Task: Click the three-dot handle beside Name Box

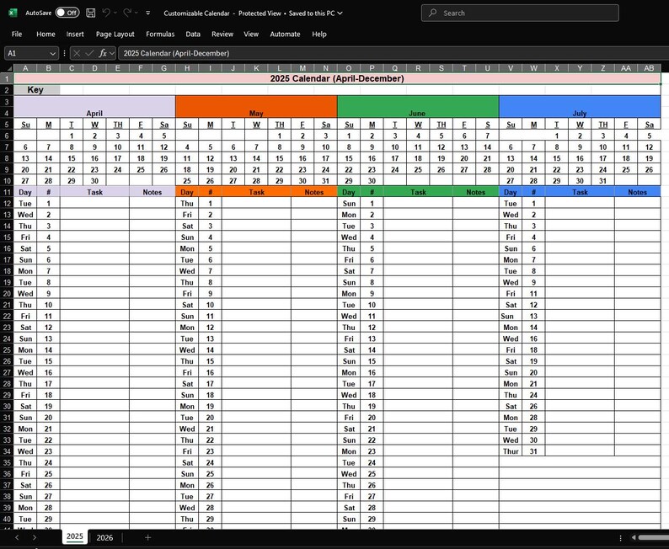Action: point(64,53)
